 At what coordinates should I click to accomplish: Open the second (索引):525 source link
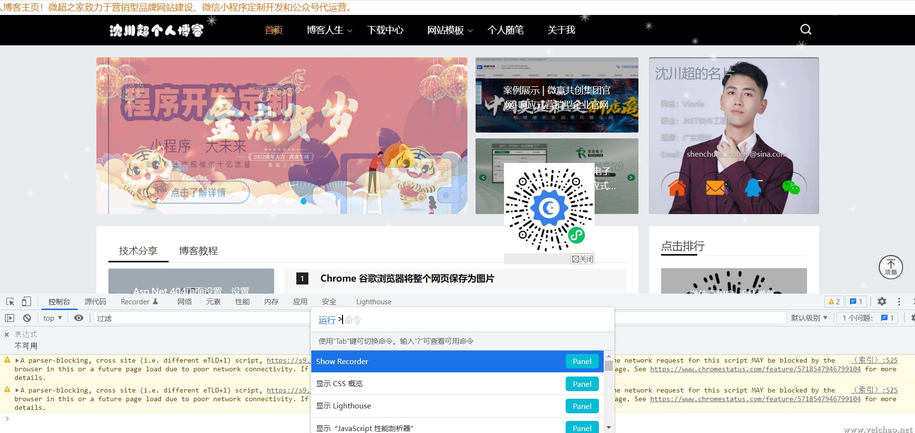point(874,390)
